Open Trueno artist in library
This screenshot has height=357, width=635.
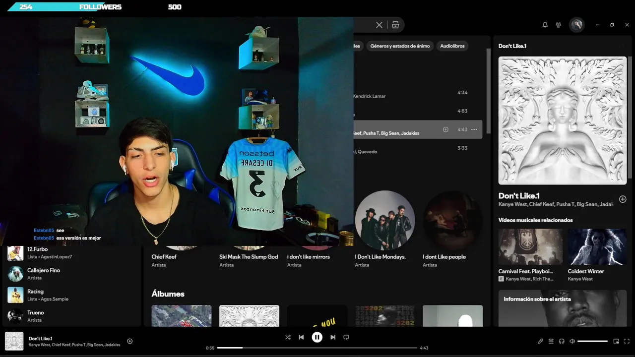coord(72,316)
